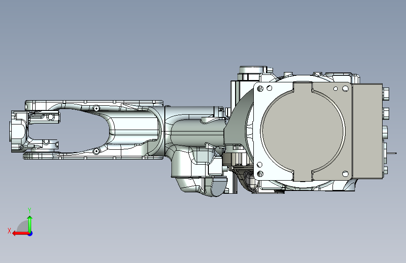Select the top hex bolt on the right side of the gray box
406x263 pixels.
point(386,94)
